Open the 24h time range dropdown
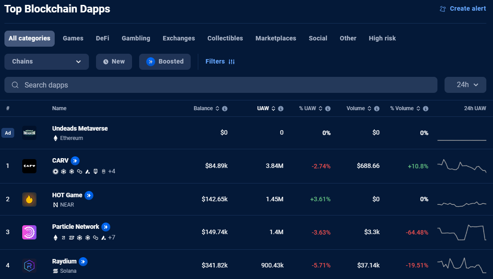Screen dimensions: 493x279 [x=465, y=85]
